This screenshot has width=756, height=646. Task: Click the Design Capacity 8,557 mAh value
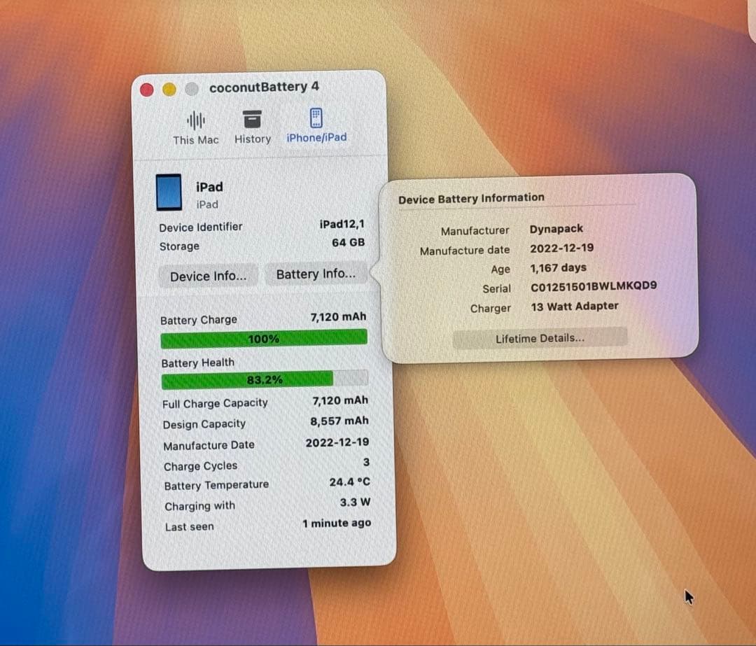(x=339, y=421)
